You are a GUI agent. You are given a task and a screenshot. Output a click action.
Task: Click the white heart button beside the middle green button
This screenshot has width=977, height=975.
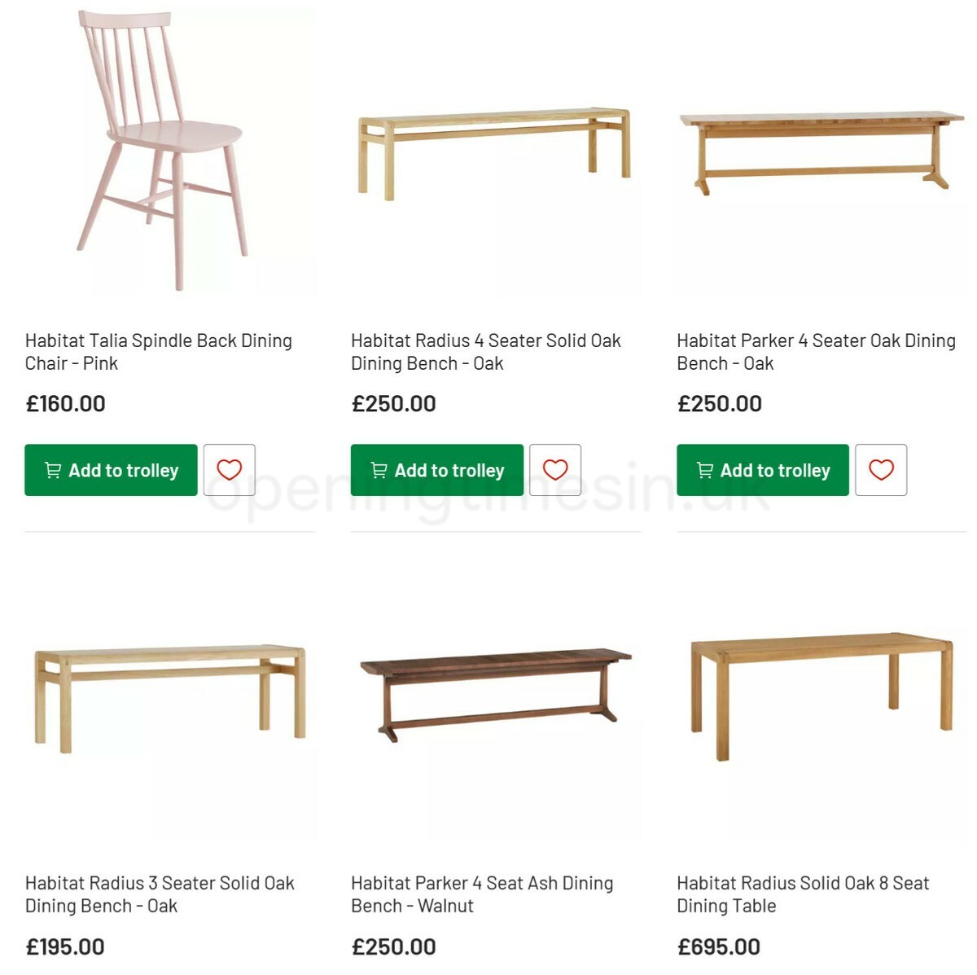click(x=556, y=469)
